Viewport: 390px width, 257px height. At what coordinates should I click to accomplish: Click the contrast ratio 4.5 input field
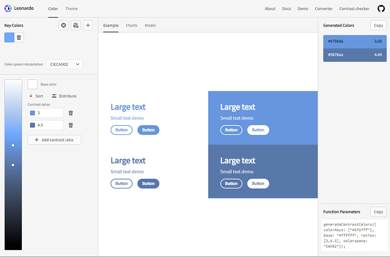(45, 125)
